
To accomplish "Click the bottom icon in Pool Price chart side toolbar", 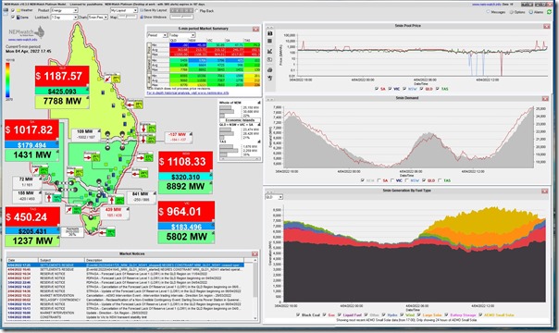I will click(270, 78).
